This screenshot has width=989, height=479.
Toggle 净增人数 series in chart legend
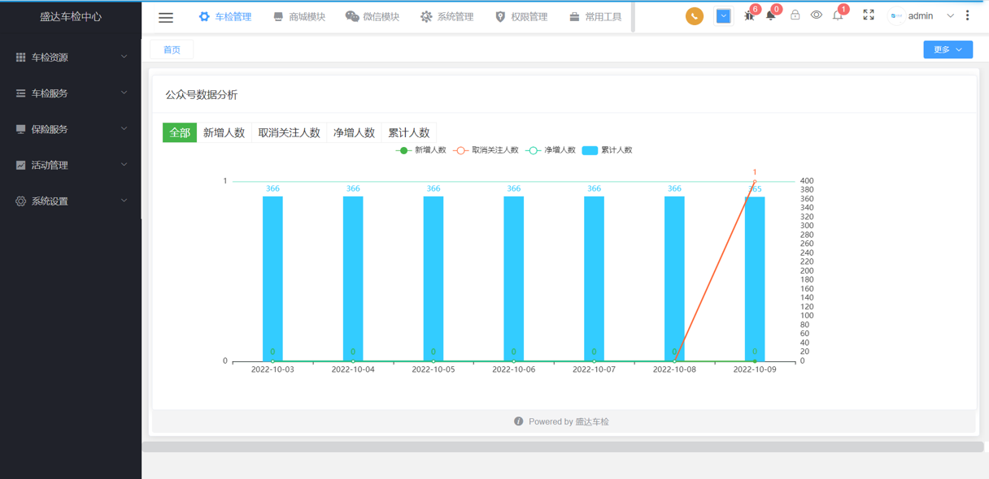click(x=551, y=150)
